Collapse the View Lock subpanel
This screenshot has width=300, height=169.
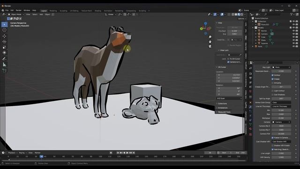click(x=224, y=50)
